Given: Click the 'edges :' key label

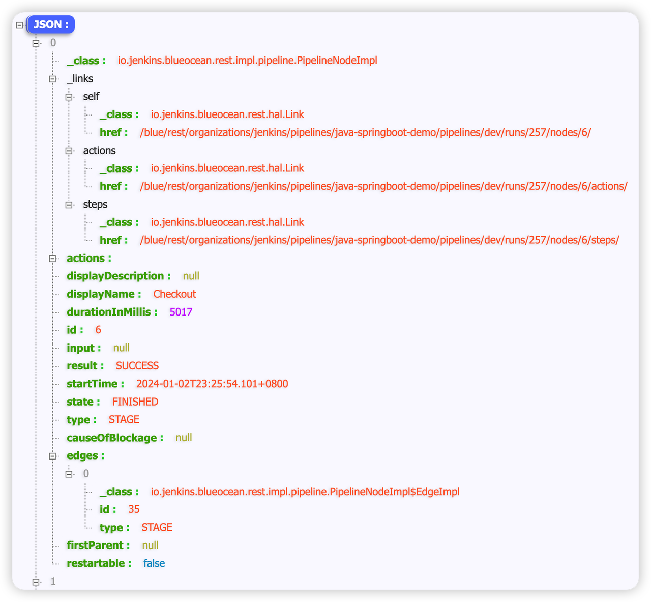Looking at the screenshot, I should pos(85,456).
